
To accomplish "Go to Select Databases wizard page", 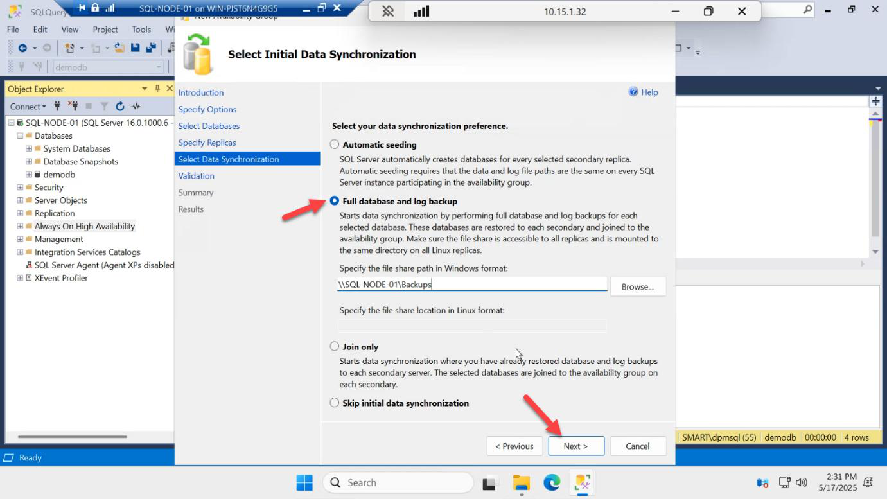I will (209, 126).
